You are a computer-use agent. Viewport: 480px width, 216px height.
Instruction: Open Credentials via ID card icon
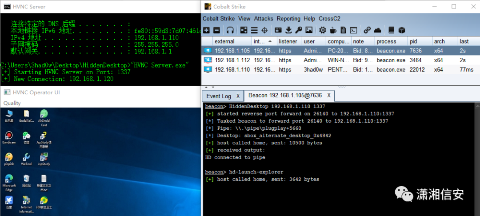pyautogui.click(x=278, y=30)
